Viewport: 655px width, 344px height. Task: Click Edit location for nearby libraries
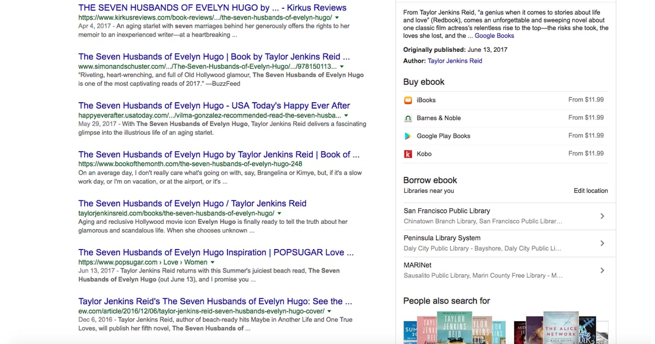591,191
